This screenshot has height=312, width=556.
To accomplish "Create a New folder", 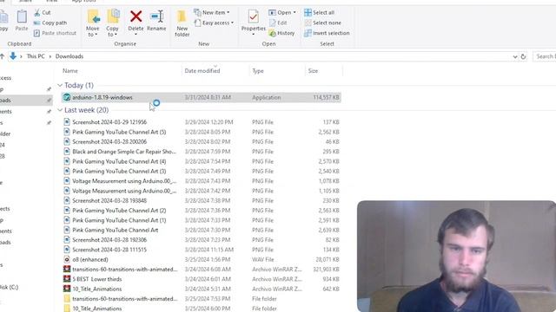I will tap(182, 23).
